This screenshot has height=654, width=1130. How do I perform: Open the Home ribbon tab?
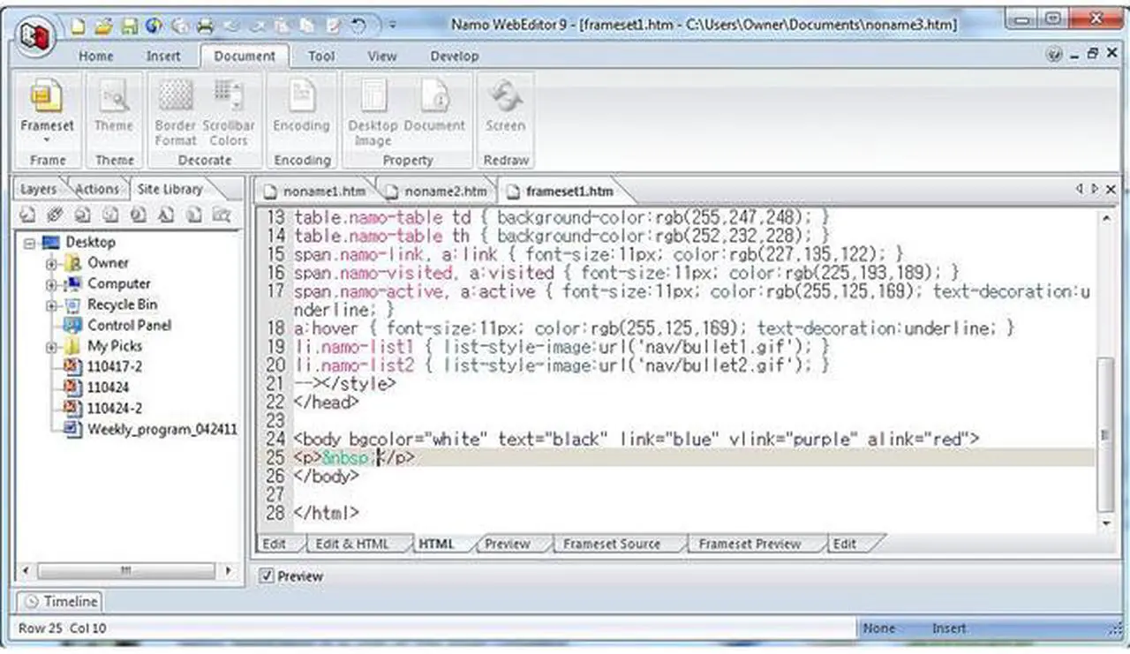pos(96,56)
